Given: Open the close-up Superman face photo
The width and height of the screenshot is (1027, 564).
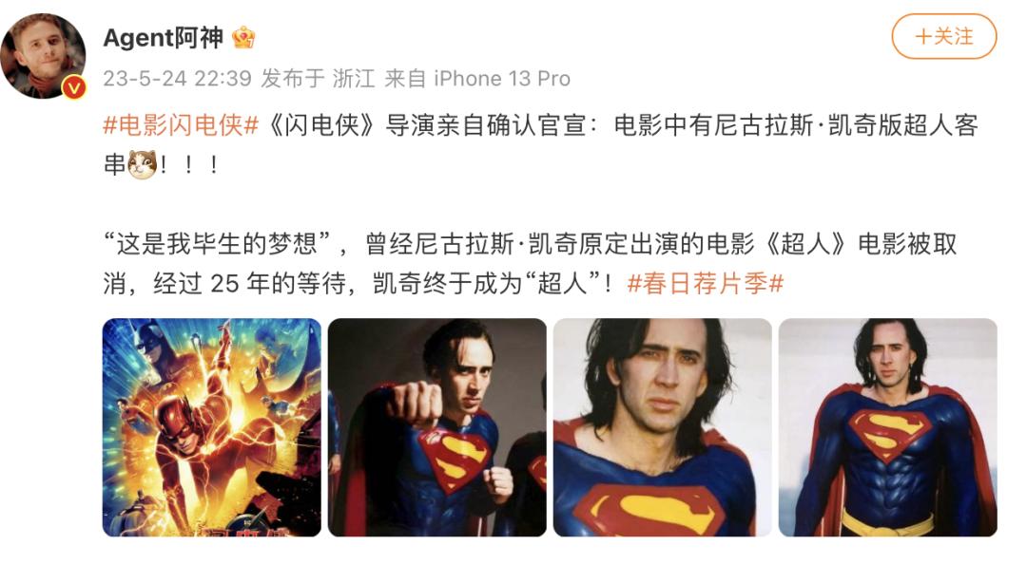Looking at the screenshot, I should pyautogui.click(x=662, y=427).
